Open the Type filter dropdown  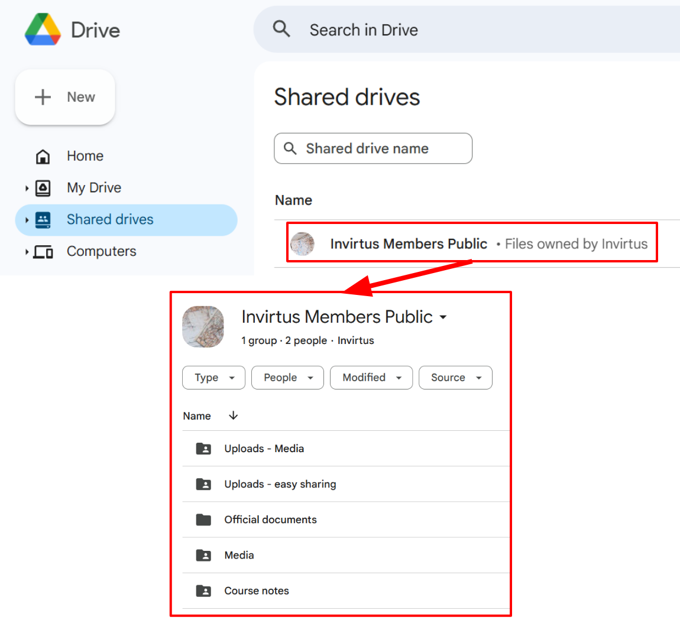click(214, 378)
